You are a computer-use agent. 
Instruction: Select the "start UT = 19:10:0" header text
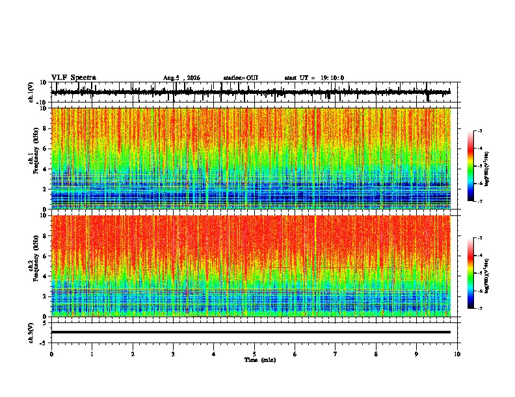[x=314, y=78]
